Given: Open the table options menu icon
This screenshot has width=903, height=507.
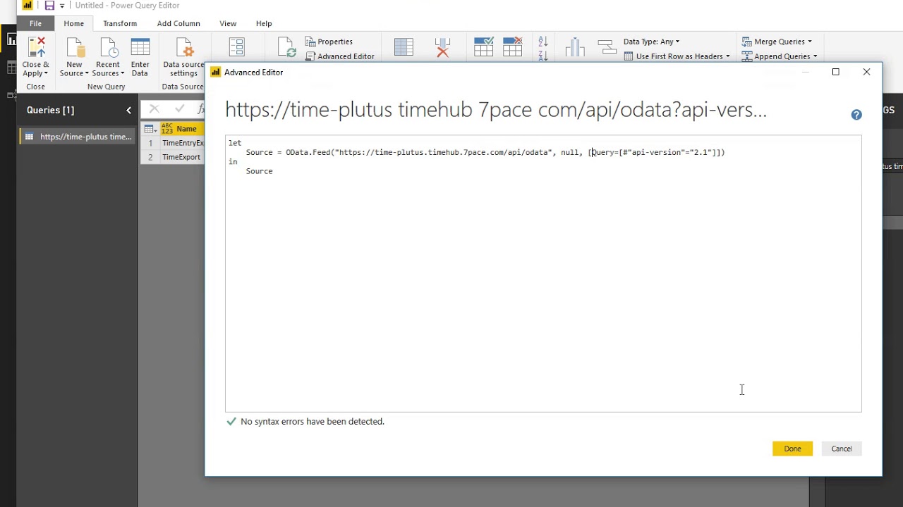Looking at the screenshot, I should coord(150,129).
